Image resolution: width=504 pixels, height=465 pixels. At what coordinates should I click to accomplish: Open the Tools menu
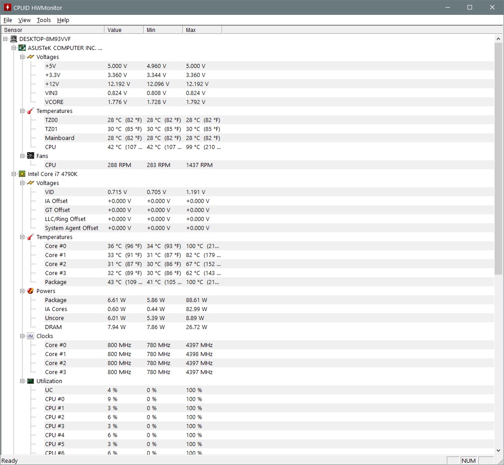point(44,20)
